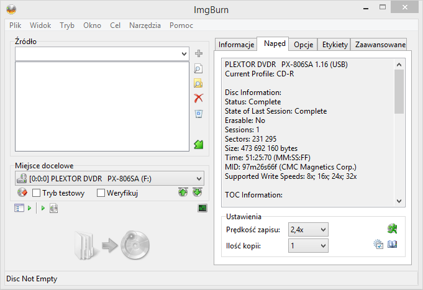Click the green up arrow eject tray icon
The height and width of the screenshot is (290, 423).
183,193
